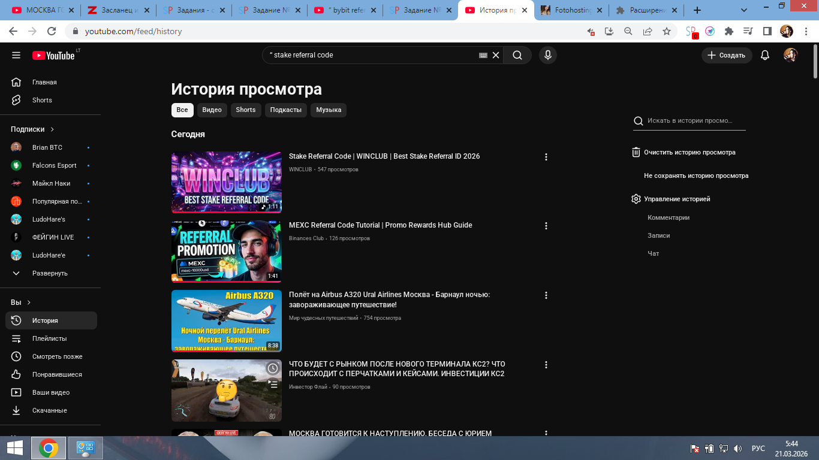This screenshot has width=819, height=460.
Task: Click the muted-sound site icon in address bar
Action: coord(591,31)
